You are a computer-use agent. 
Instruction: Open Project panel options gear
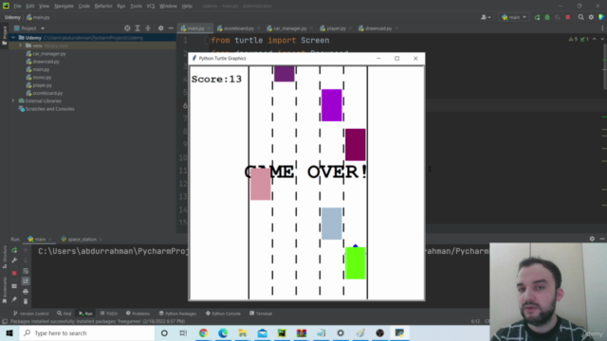point(160,28)
